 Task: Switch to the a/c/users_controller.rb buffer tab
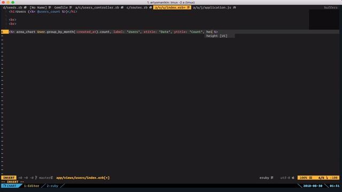[97, 7]
